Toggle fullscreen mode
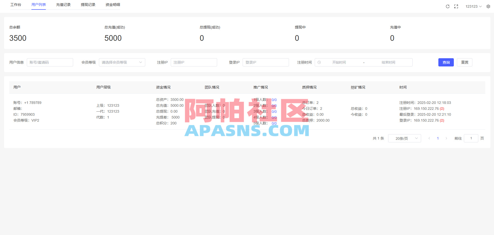This screenshot has width=494, height=235. (456, 6)
